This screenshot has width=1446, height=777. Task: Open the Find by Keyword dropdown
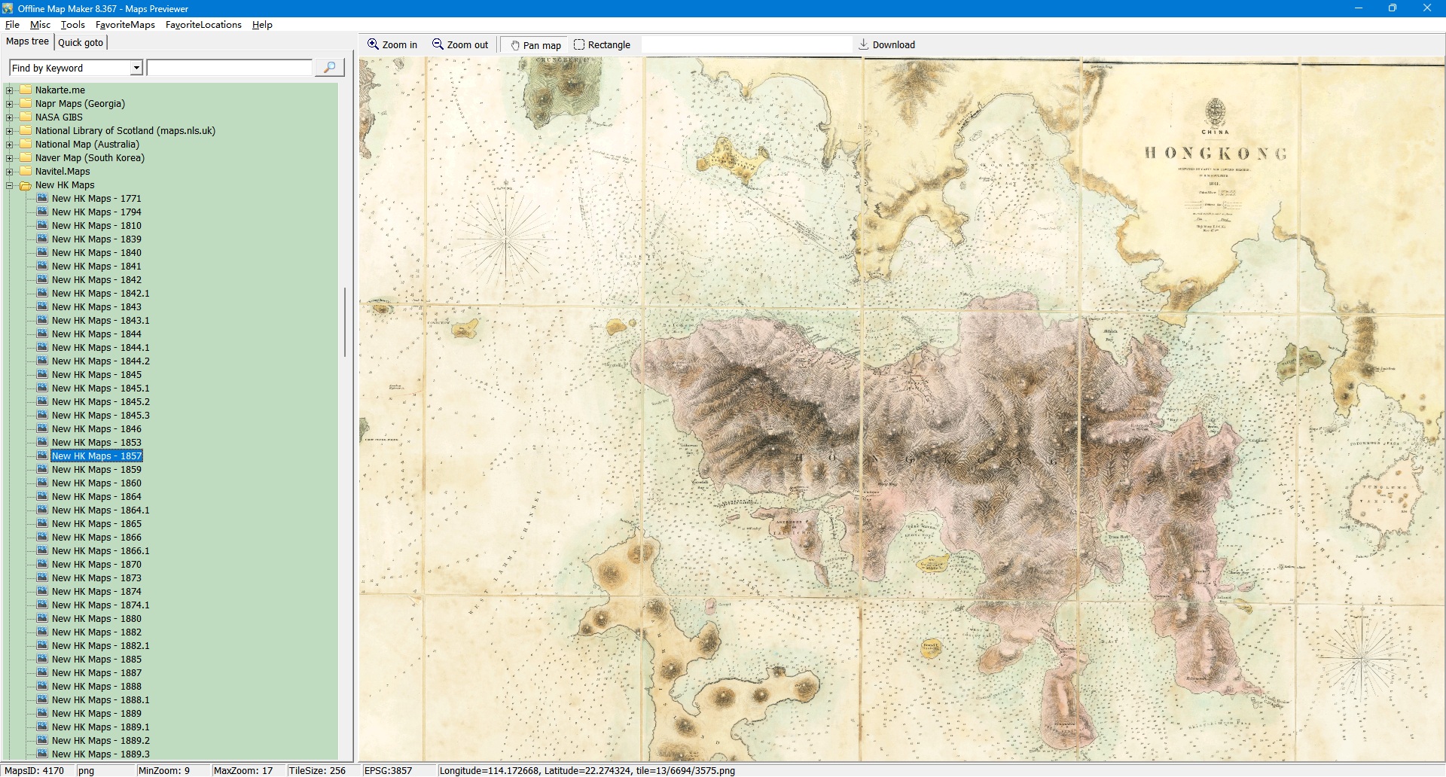tap(136, 68)
